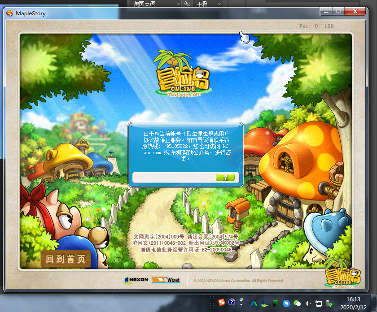Click the taskbar clock showing 16:13

point(353,303)
